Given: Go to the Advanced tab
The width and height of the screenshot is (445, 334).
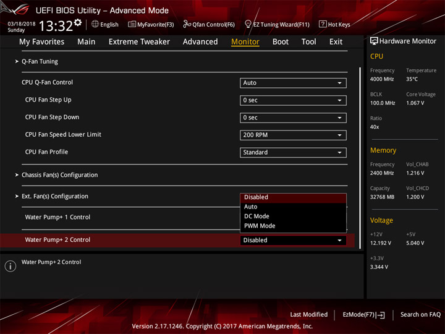Looking at the screenshot, I should click(x=200, y=42).
